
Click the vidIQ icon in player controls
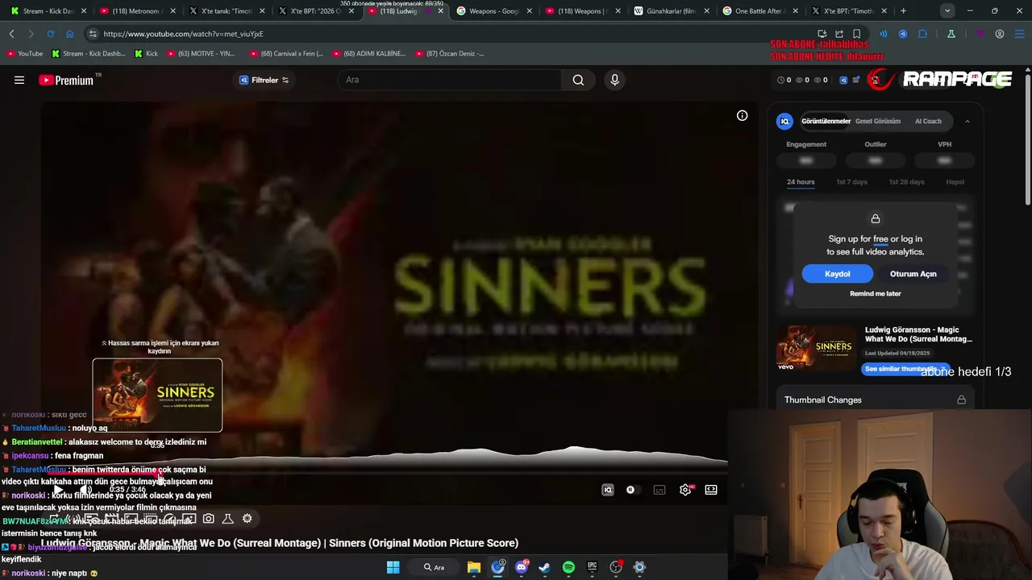point(608,490)
